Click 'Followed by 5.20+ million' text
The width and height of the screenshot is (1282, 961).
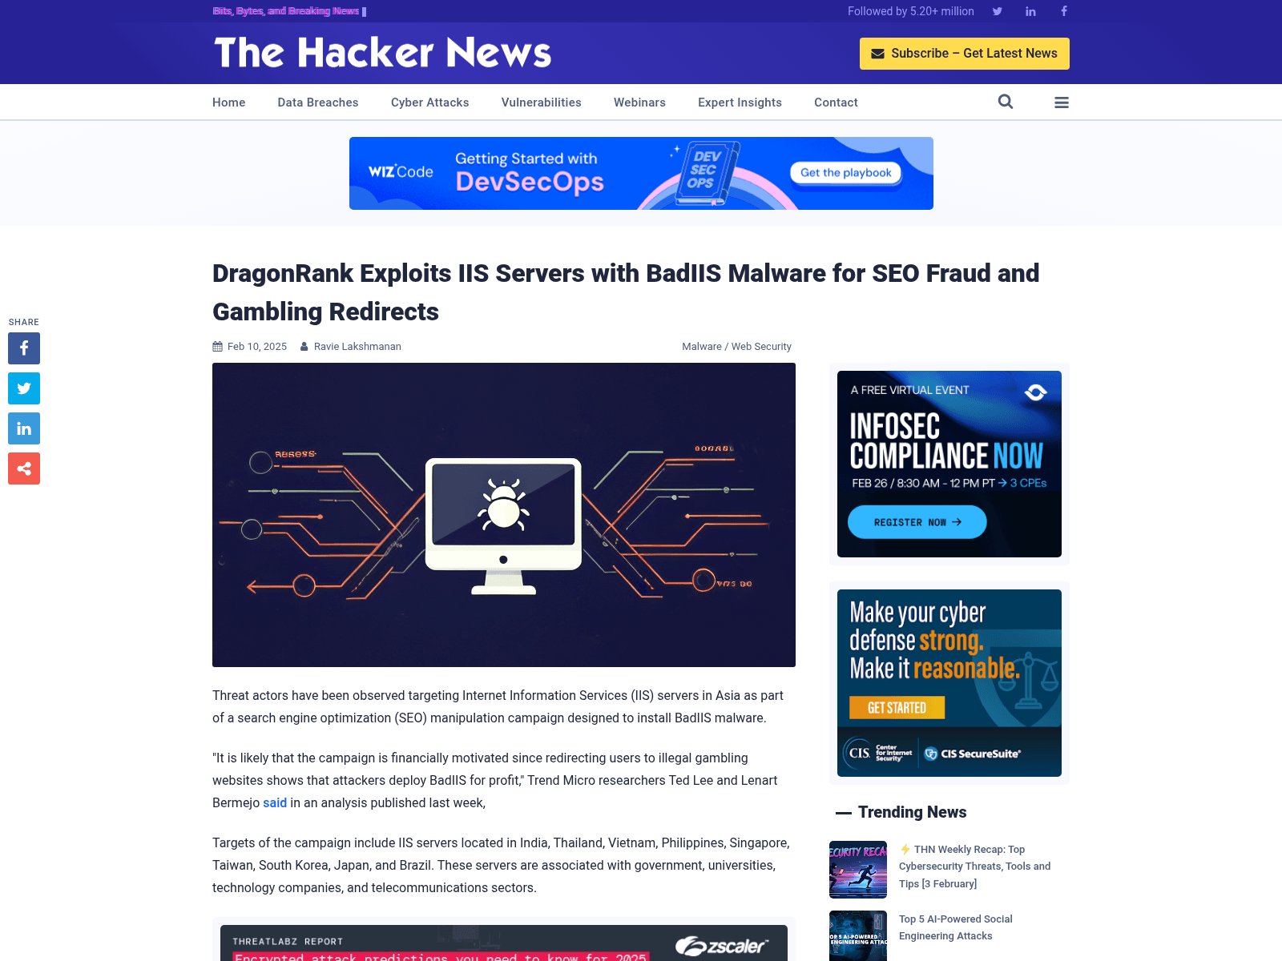[x=911, y=11]
